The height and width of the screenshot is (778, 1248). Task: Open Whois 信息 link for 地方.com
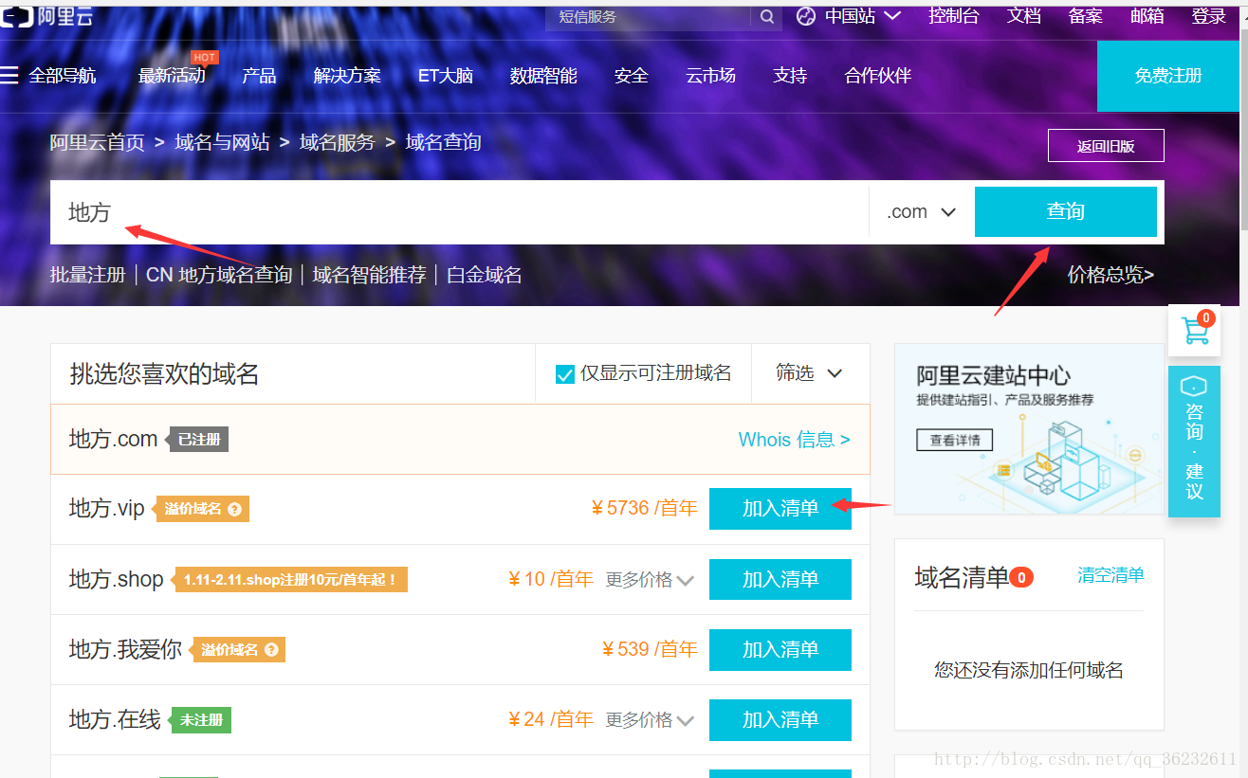[795, 440]
